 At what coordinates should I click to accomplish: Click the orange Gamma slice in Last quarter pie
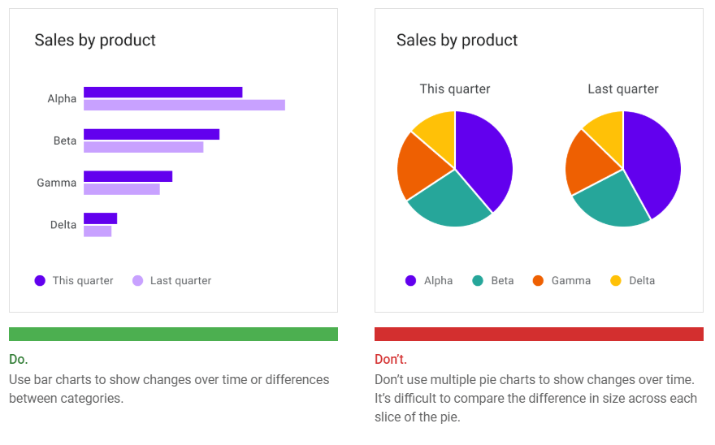point(589,165)
